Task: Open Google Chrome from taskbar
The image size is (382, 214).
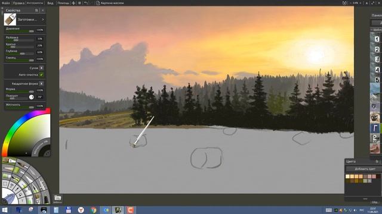Action: tap(94, 210)
